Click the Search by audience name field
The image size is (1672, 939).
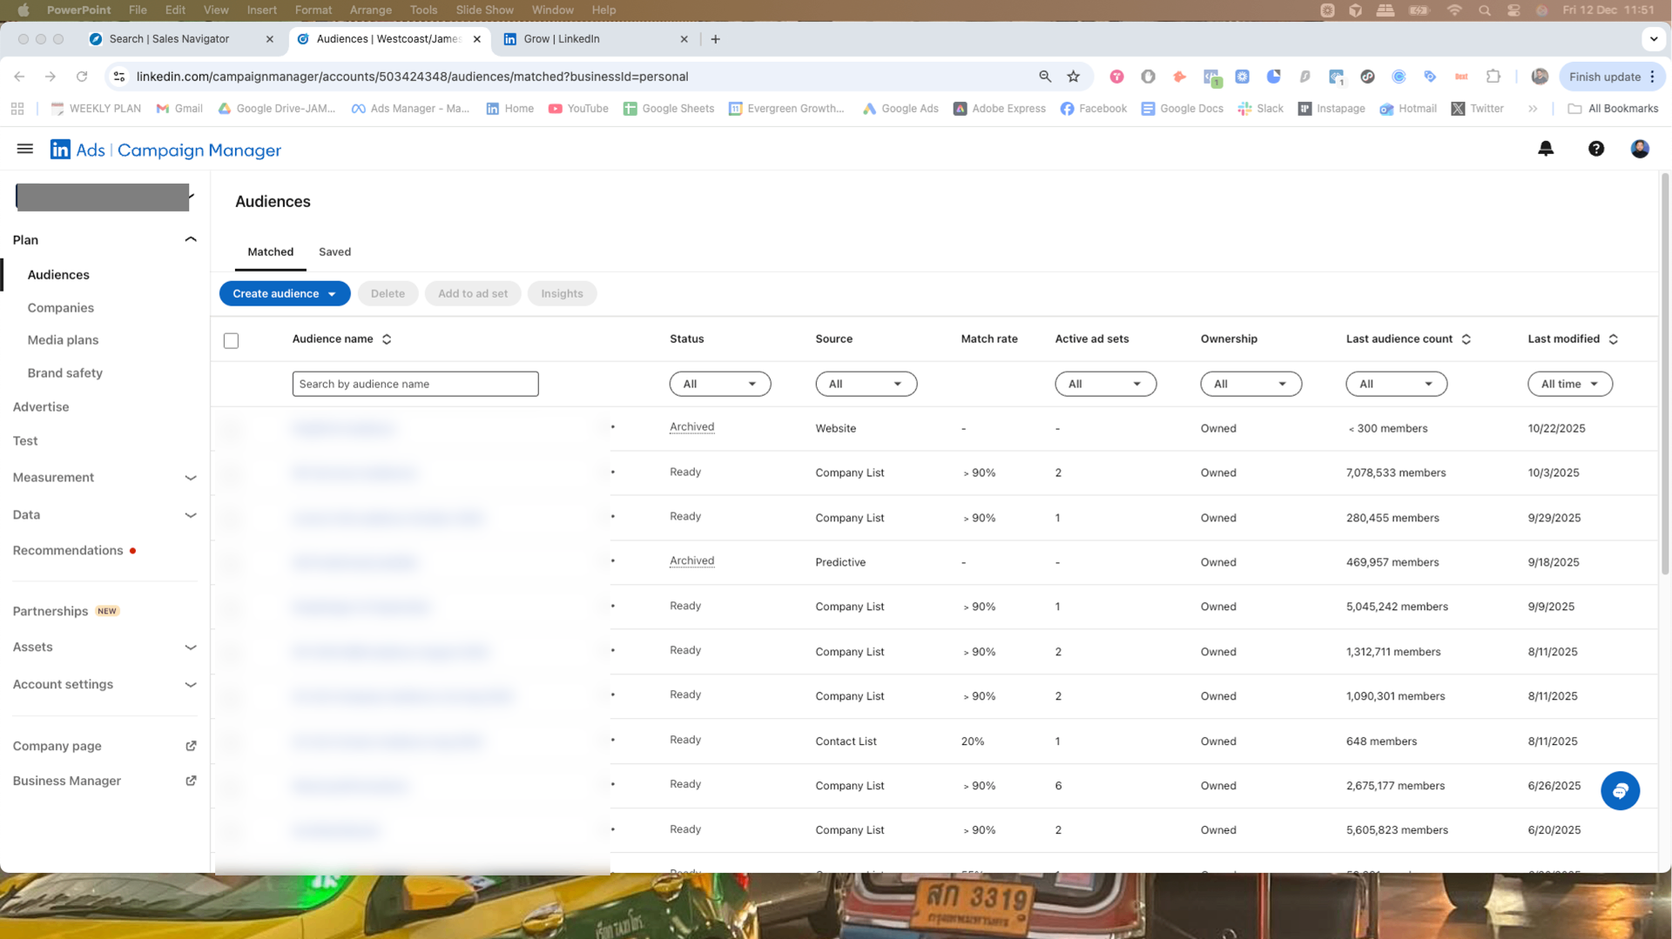415,384
